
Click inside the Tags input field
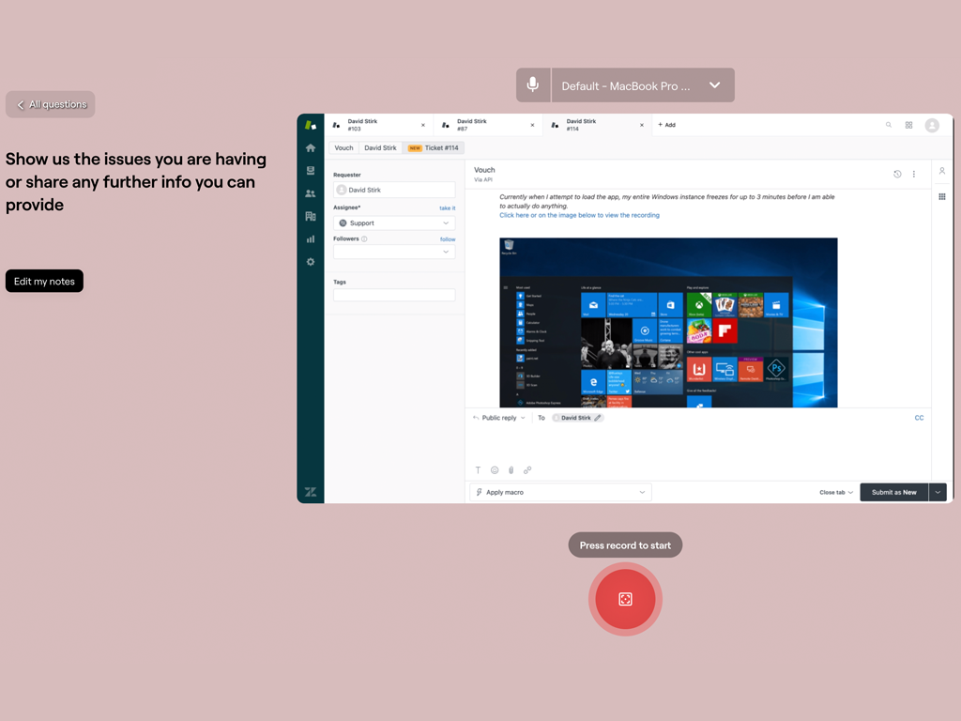click(x=394, y=295)
